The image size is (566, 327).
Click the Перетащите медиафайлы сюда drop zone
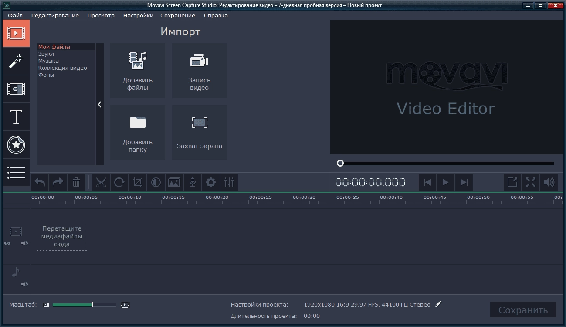click(62, 236)
